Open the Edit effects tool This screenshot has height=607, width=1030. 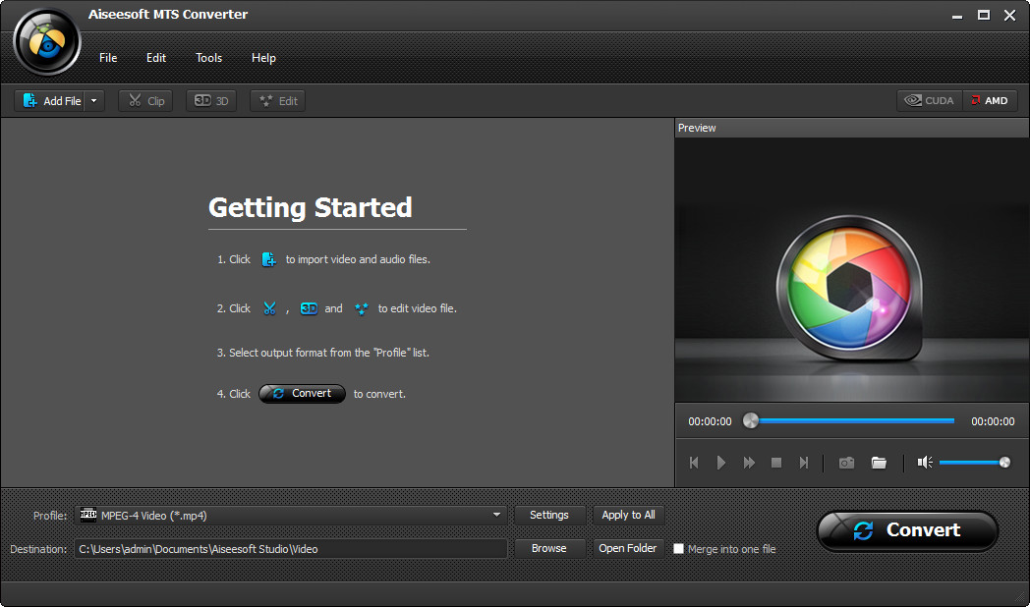click(x=277, y=100)
